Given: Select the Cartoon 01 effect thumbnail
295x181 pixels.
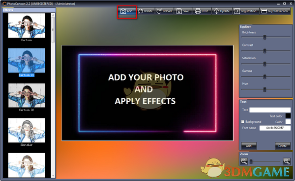Looking at the screenshot, I should point(27,60).
